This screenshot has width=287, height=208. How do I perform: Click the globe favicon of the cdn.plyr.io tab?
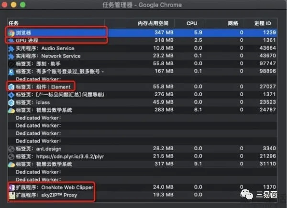11,156
